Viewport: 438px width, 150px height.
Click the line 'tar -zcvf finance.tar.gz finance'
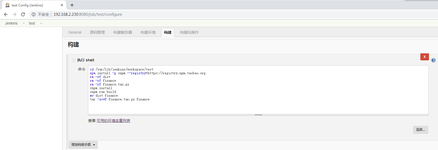click(x=120, y=99)
